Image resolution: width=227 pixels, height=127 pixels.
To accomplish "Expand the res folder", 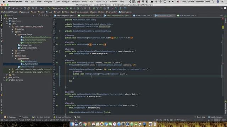I will (x=7, y=75).
